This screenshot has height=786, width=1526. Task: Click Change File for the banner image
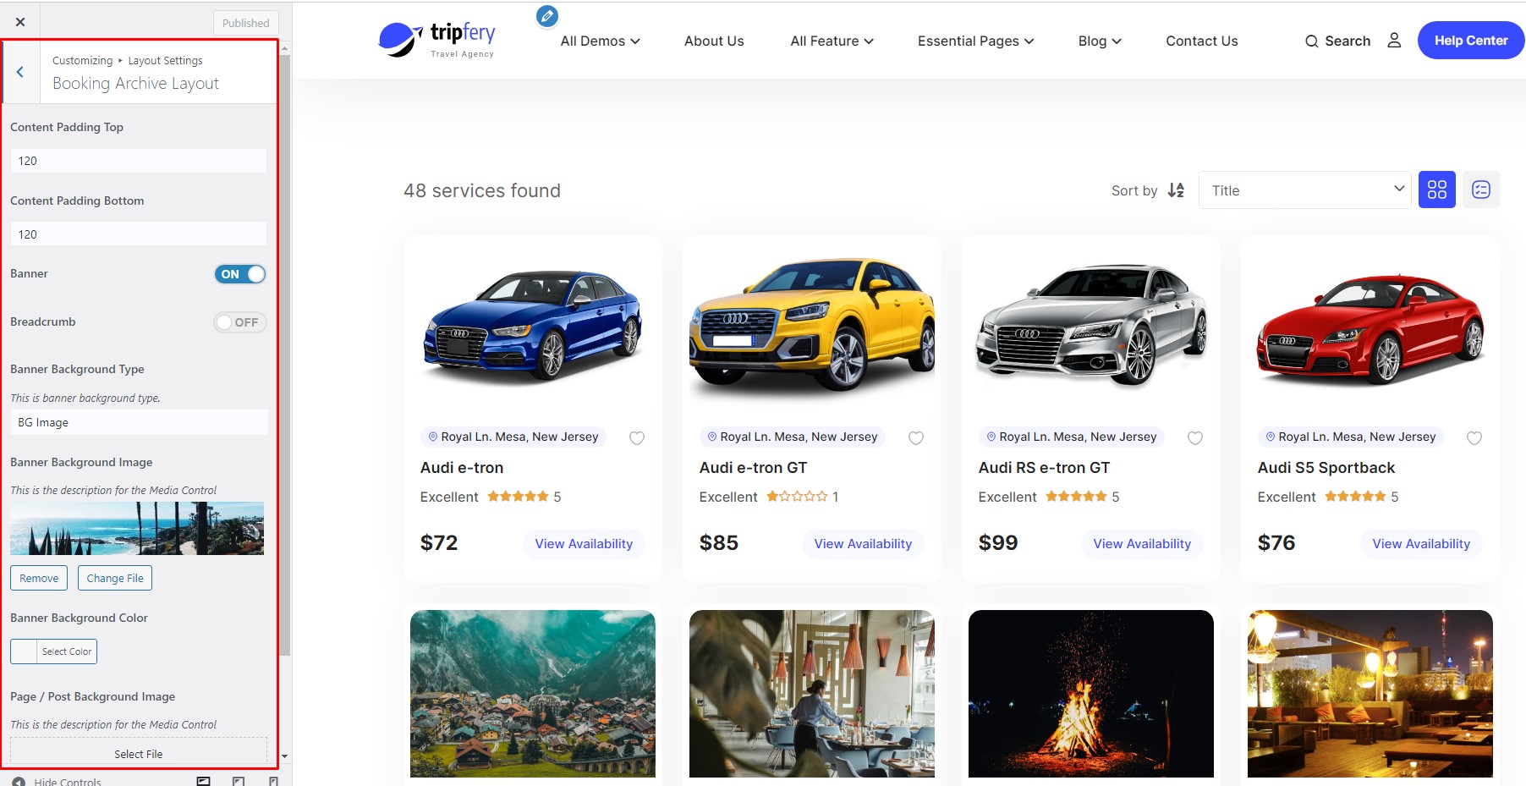tap(115, 578)
